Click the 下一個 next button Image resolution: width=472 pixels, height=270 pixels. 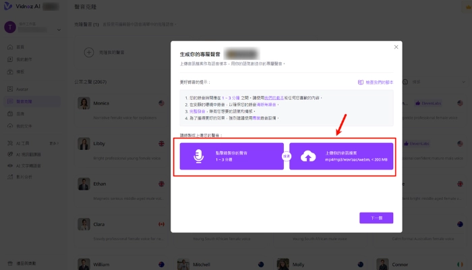point(376,218)
